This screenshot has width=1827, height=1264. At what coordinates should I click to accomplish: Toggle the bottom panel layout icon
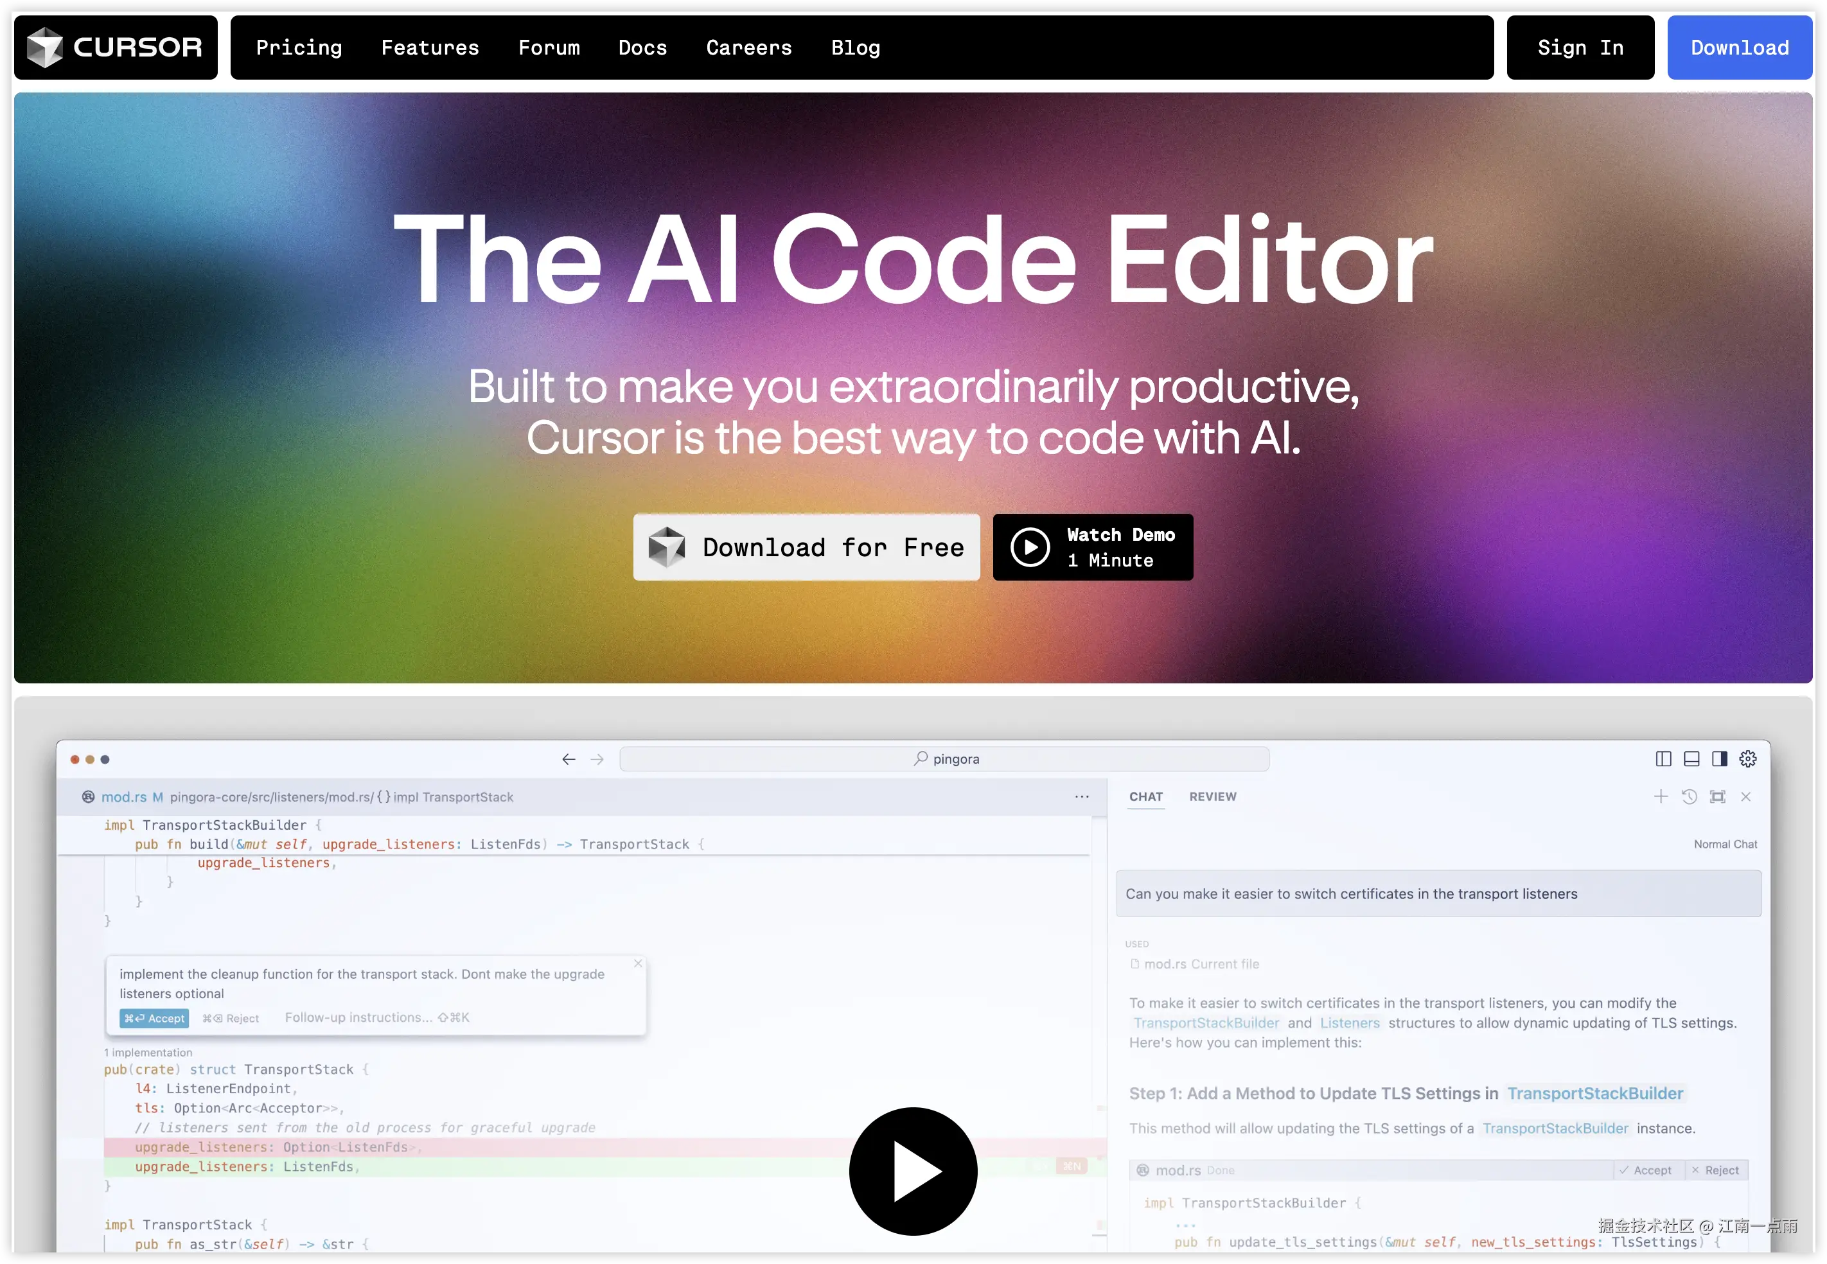tap(1691, 759)
